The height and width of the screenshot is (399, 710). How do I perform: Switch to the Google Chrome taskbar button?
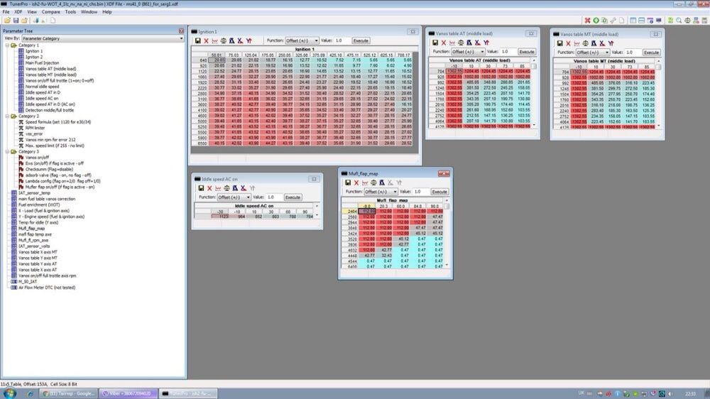coord(68,393)
